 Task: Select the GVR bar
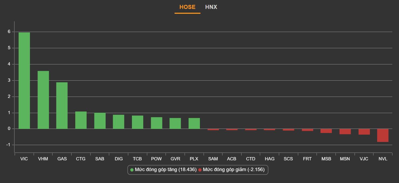click(x=175, y=123)
